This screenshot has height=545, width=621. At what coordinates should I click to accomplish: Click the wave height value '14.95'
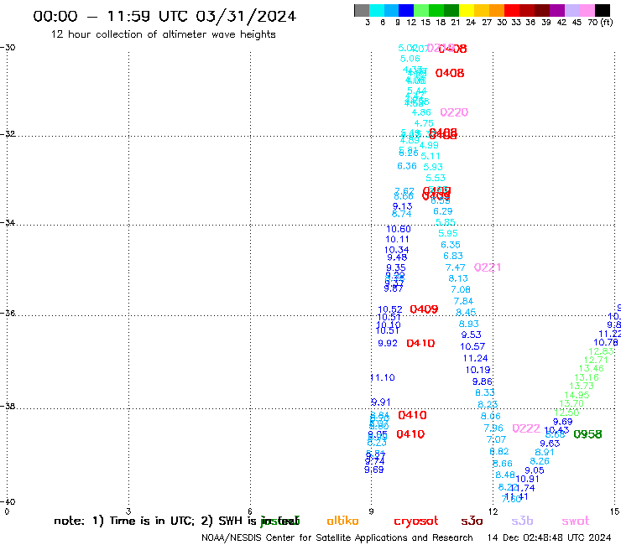tap(577, 395)
